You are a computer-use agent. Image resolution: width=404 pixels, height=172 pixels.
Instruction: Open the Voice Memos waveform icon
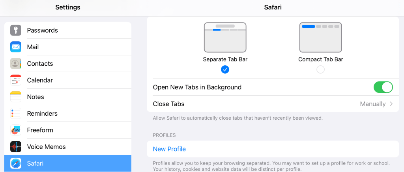click(x=16, y=147)
